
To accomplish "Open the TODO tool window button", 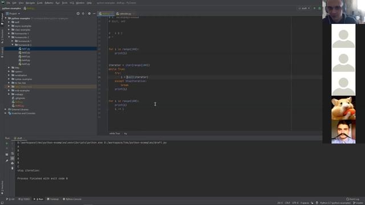I will (24, 199).
